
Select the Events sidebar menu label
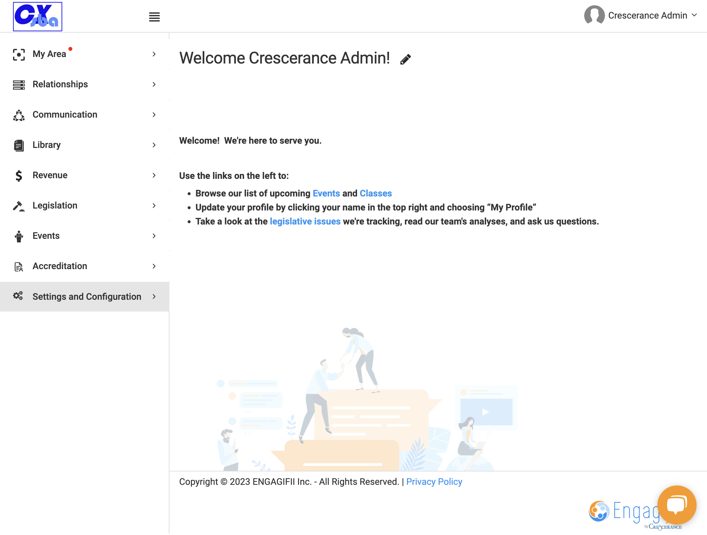pos(46,236)
